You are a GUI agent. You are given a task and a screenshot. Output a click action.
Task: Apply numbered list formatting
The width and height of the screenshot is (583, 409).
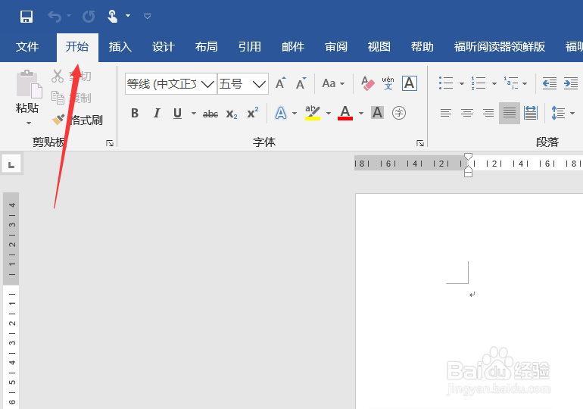tap(479, 83)
